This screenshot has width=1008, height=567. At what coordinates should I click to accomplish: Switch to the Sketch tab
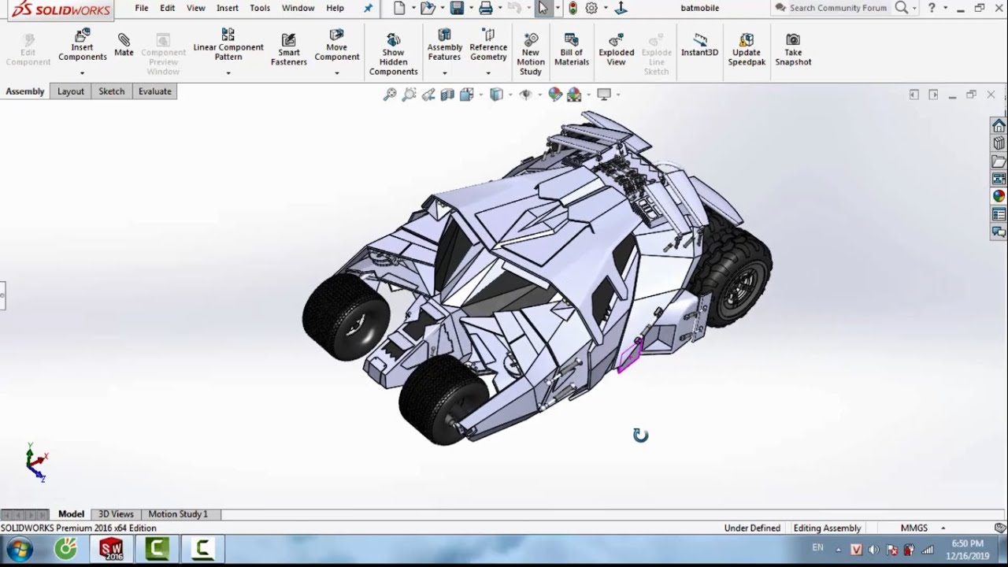[111, 91]
